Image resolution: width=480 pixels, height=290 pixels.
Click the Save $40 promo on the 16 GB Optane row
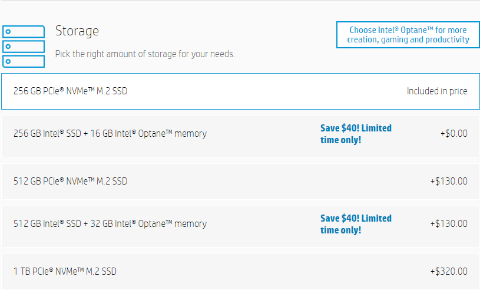tap(356, 134)
